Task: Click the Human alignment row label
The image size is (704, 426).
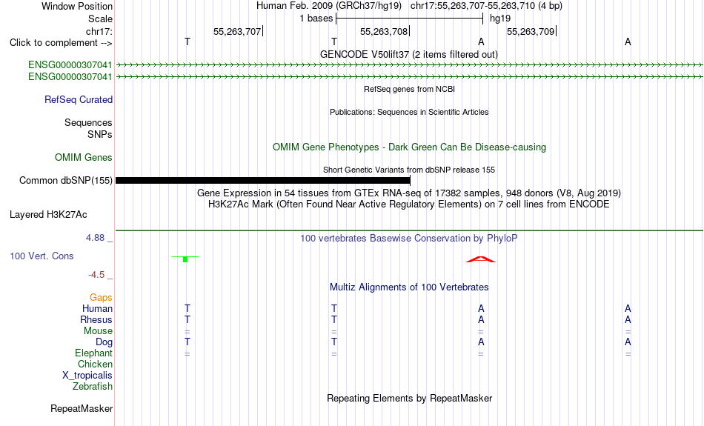Action: [97, 309]
